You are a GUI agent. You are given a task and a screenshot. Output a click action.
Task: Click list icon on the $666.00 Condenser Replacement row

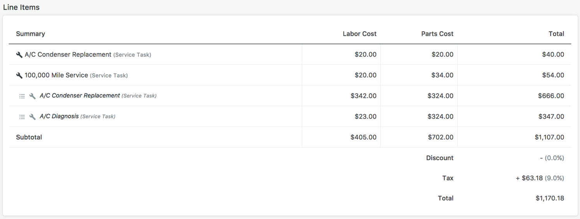tap(22, 96)
